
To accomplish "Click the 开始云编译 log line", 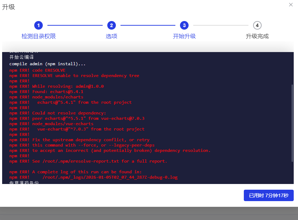I will click(x=21, y=57).
